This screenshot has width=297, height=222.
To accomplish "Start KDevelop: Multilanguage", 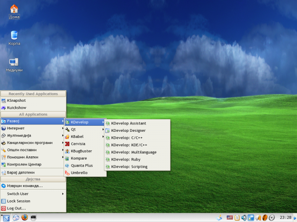I will pos(137,152).
